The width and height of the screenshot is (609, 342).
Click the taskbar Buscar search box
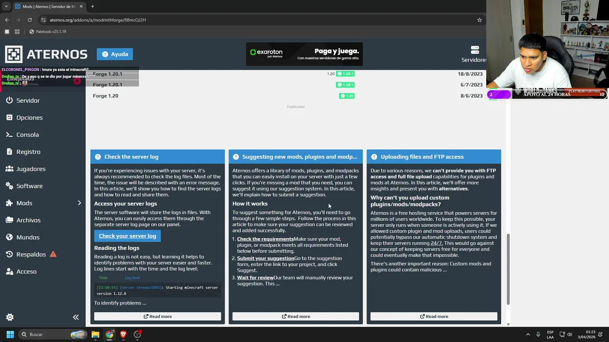[54, 334]
